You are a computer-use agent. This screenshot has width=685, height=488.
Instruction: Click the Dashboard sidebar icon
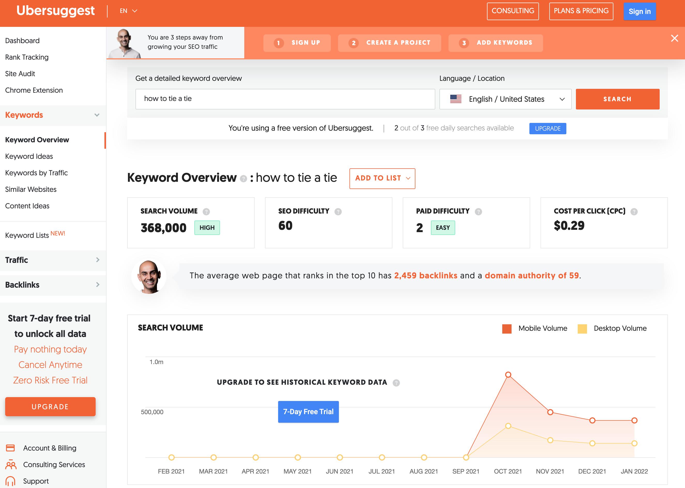(x=22, y=41)
